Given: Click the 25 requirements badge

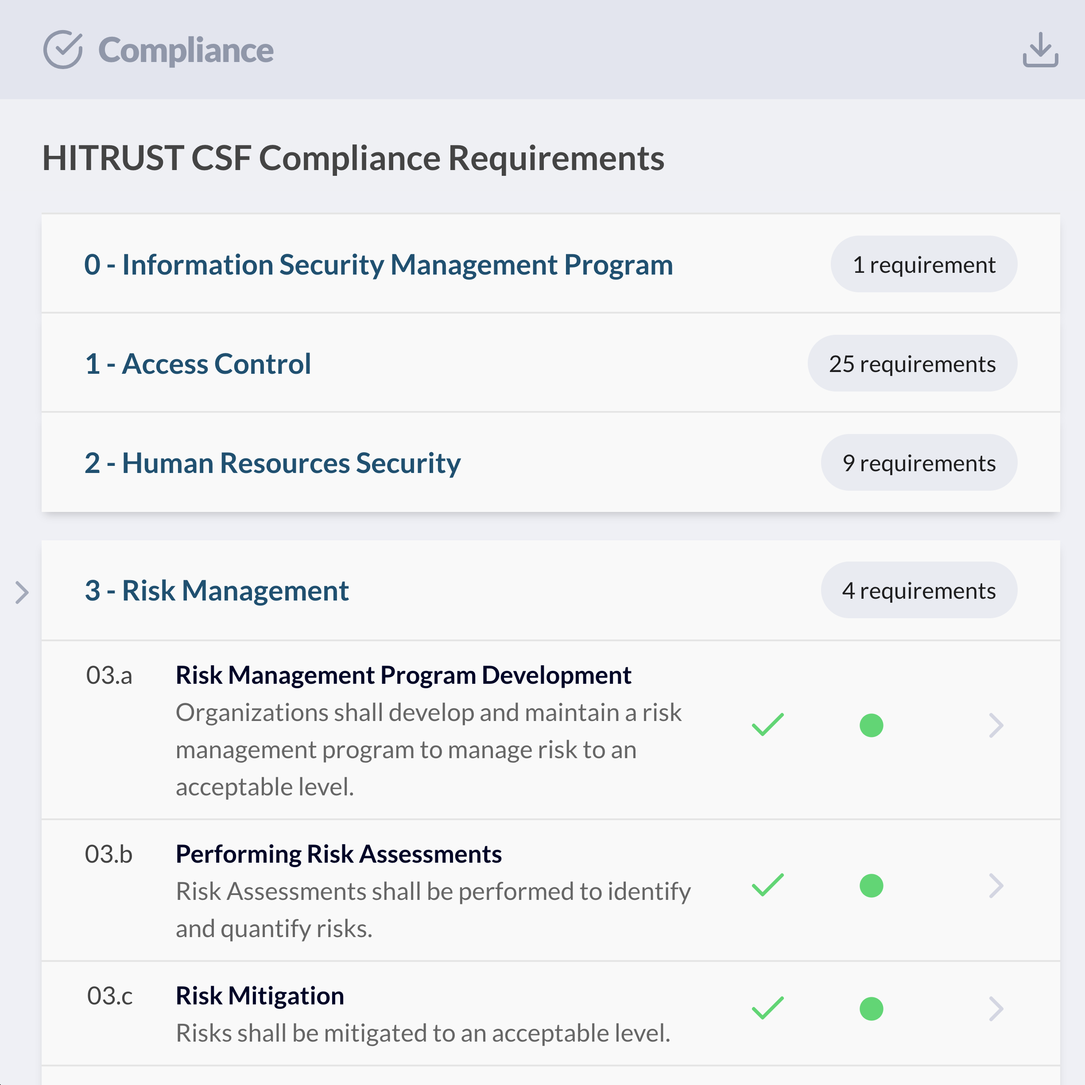Looking at the screenshot, I should click(x=911, y=364).
